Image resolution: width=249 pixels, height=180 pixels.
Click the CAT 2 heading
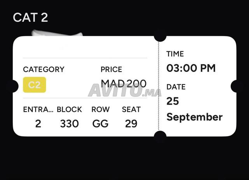click(x=30, y=17)
